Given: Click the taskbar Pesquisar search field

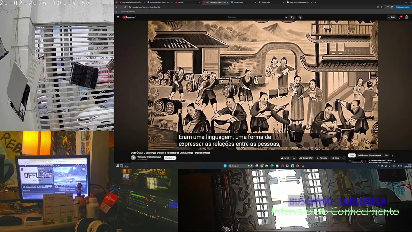Looking at the screenshot, I should pyautogui.click(x=241, y=166).
